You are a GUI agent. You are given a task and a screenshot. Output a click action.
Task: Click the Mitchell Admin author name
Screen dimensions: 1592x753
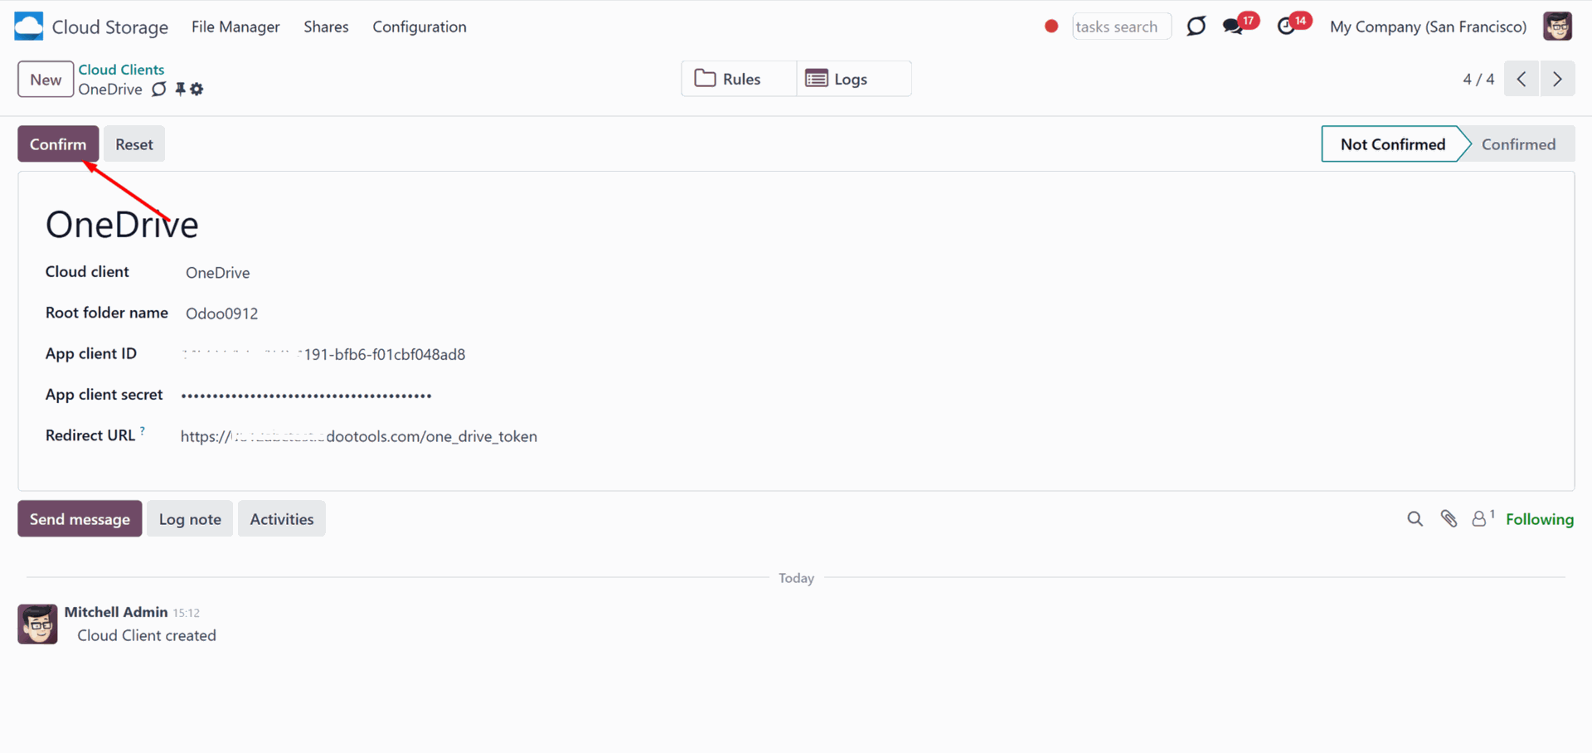[x=116, y=612]
